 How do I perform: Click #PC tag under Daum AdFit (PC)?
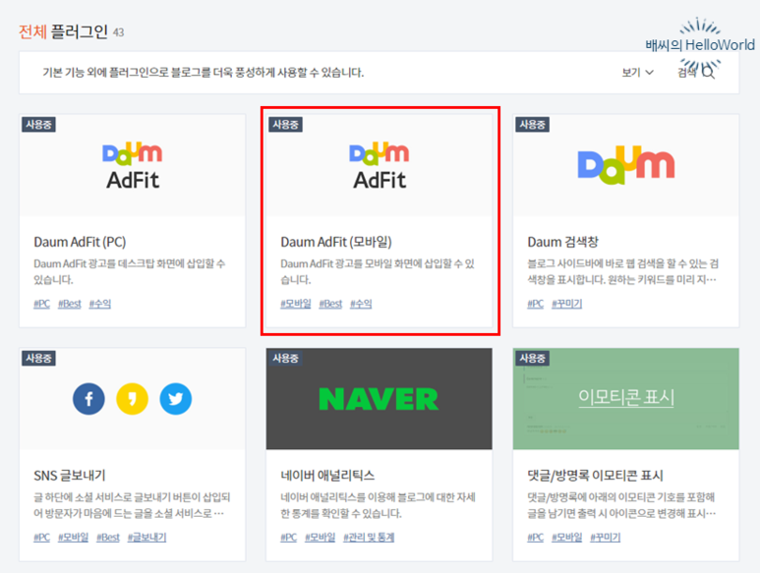point(41,304)
